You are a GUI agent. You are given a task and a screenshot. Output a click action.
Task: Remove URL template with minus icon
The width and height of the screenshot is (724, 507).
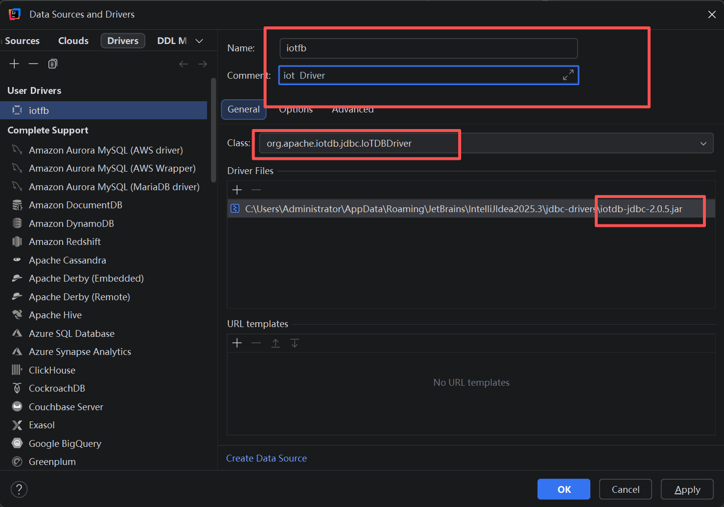pos(256,343)
